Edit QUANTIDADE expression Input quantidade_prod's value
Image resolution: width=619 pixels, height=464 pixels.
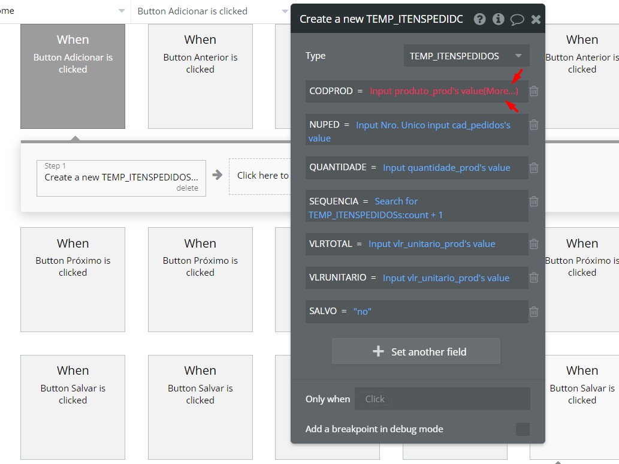(446, 168)
